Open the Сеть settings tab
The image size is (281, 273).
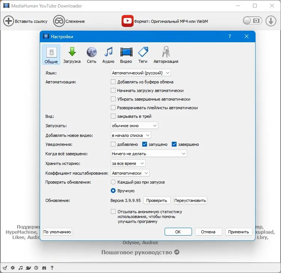pos(92,55)
